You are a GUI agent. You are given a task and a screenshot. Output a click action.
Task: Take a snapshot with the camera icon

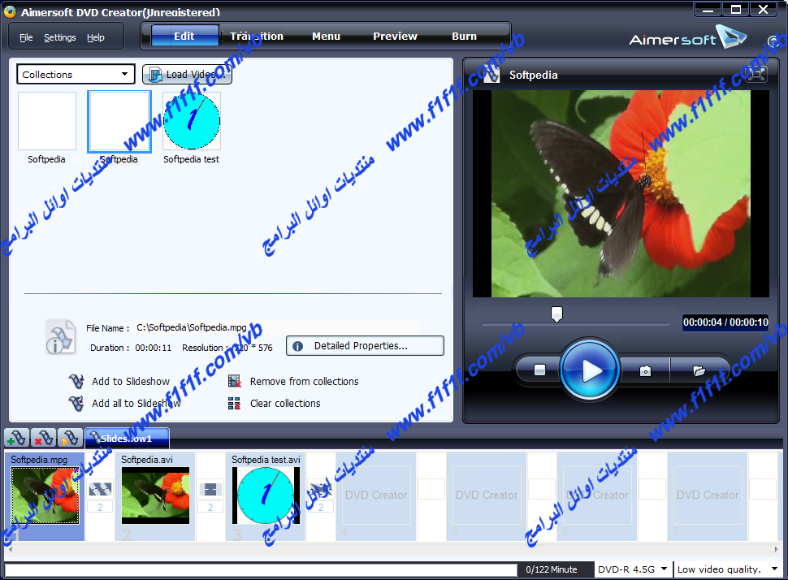(645, 370)
